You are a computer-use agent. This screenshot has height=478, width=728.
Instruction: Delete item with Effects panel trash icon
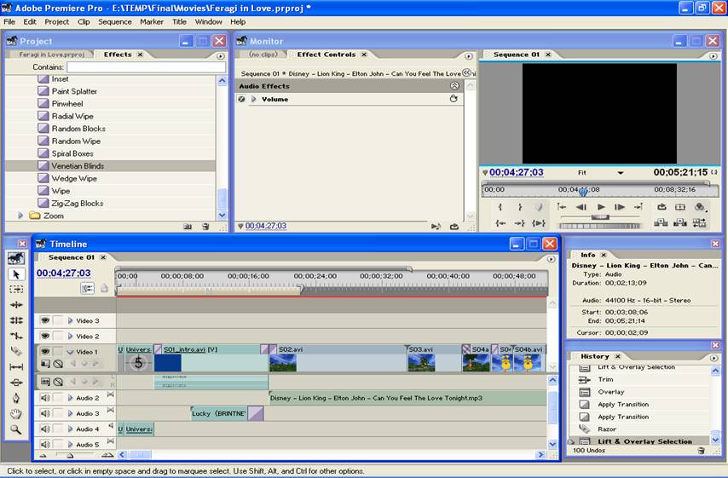205,227
